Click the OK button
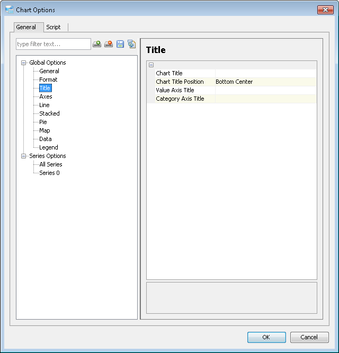 (x=266, y=337)
